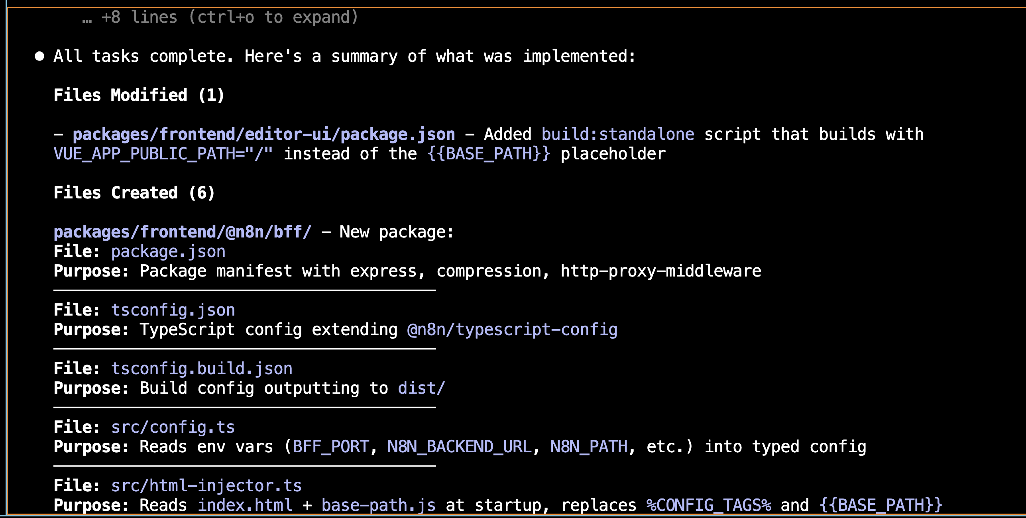Open the tsconfig.build.json file name
The width and height of the screenshot is (1026, 518).
click(x=202, y=369)
